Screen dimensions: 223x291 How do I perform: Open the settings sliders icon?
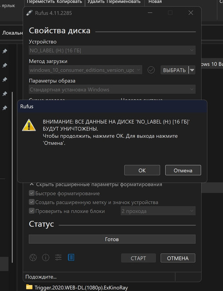pyautogui.click(x=59, y=257)
